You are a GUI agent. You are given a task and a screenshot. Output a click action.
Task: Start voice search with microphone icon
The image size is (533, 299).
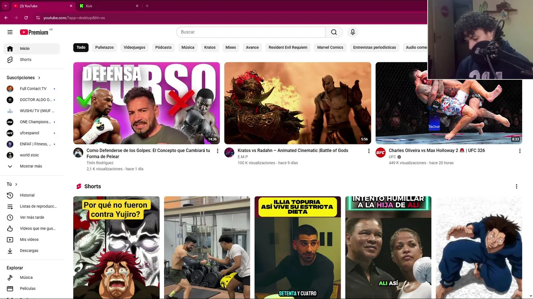coord(353,32)
